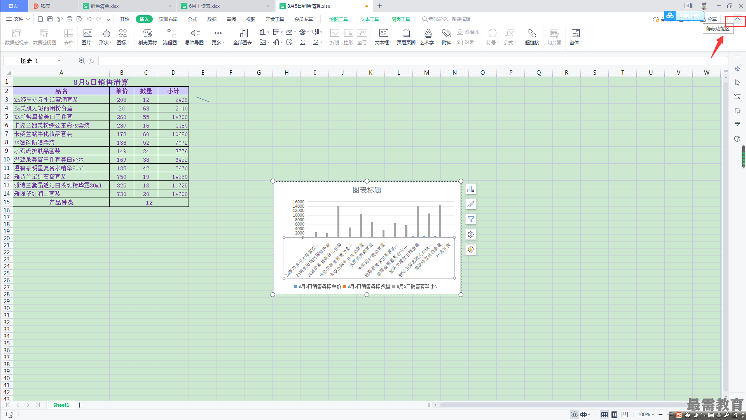Screen dimensions: 746x420
Task: Expand reading mode crosshair dropdown in status bar
Action: click(x=589, y=415)
